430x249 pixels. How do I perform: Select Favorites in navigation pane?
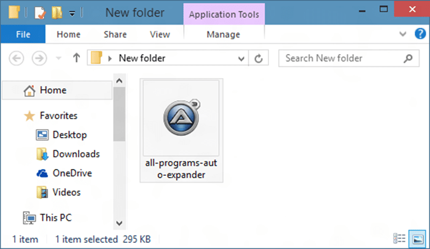[58, 116]
